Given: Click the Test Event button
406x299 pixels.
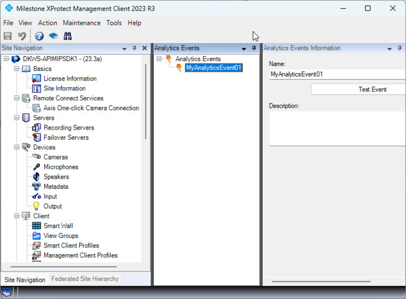Looking at the screenshot, I should click(x=372, y=90).
